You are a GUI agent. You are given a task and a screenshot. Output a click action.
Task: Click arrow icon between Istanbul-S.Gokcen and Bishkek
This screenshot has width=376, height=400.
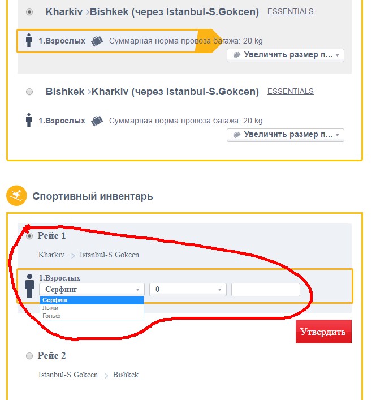point(105,376)
